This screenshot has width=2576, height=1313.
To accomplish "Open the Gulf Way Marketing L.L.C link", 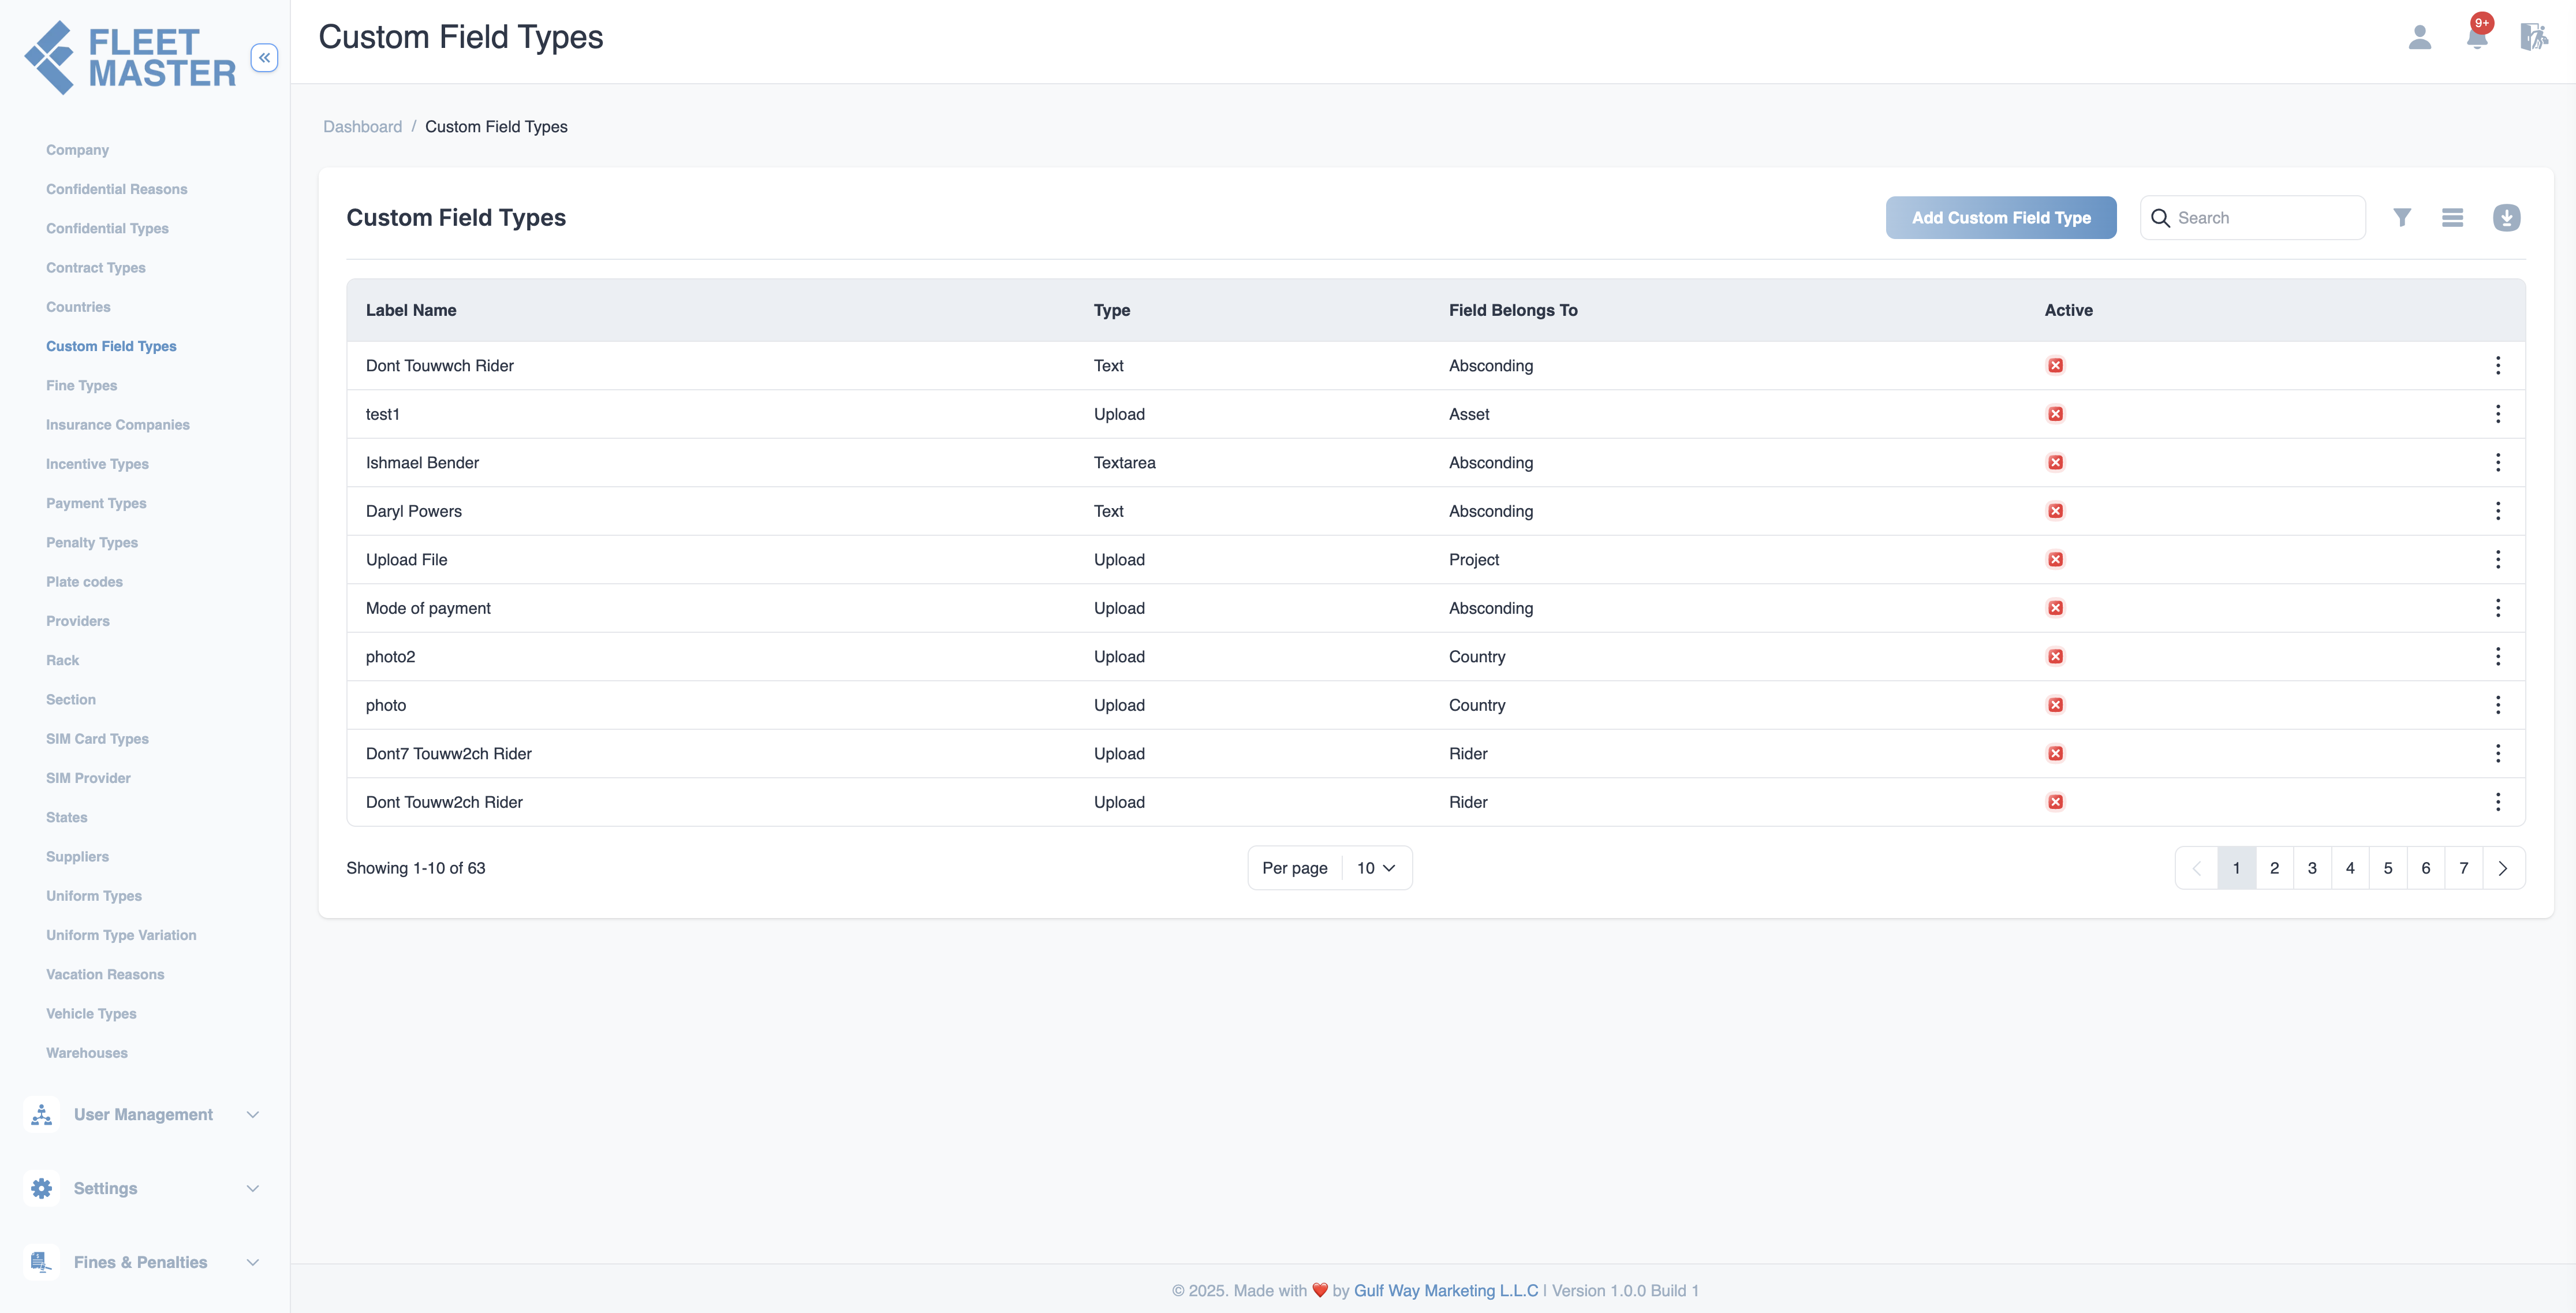I will 1446,1291.
